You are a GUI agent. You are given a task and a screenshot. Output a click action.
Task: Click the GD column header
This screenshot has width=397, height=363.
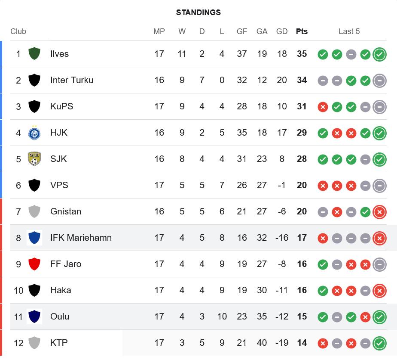click(282, 31)
